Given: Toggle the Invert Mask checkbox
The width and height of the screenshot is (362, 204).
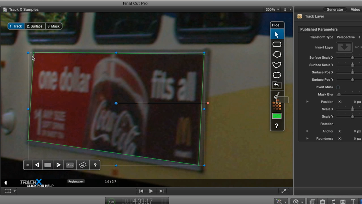Looking at the screenshot, I should pos(338,87).
